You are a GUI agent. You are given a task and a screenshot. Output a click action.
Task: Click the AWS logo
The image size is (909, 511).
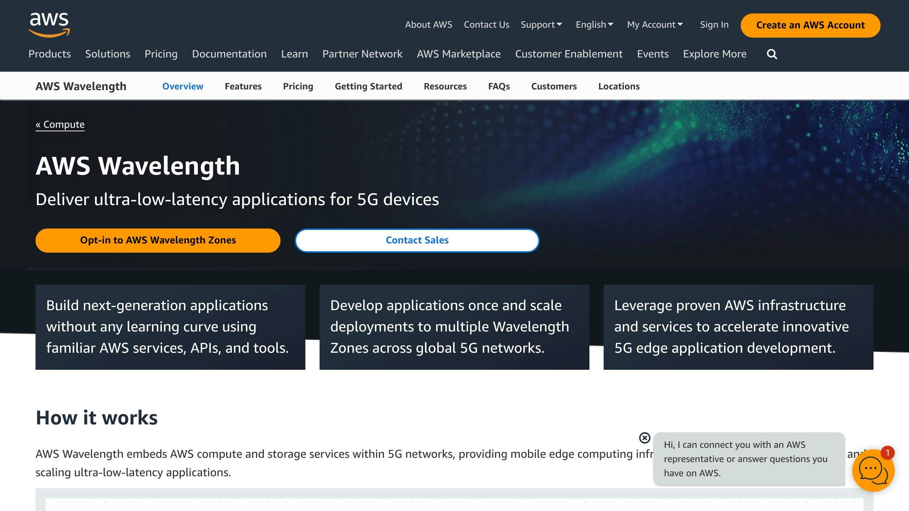pyautogui.click(x=49, y=25)
